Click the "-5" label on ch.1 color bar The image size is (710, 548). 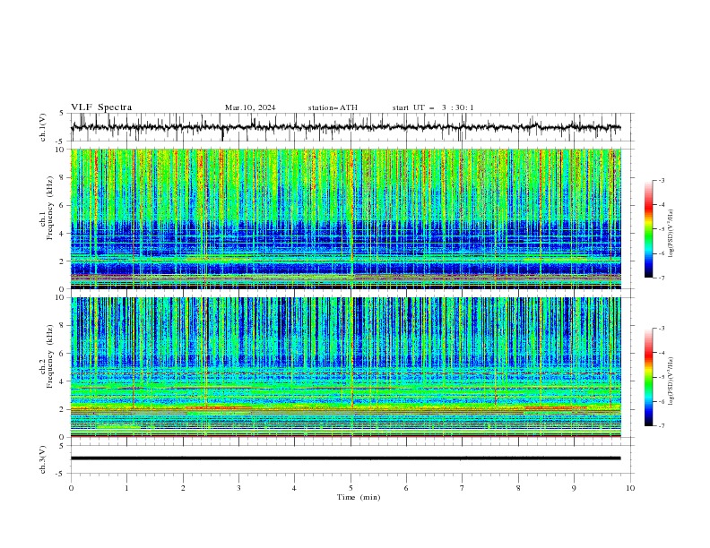click(661, 229)
